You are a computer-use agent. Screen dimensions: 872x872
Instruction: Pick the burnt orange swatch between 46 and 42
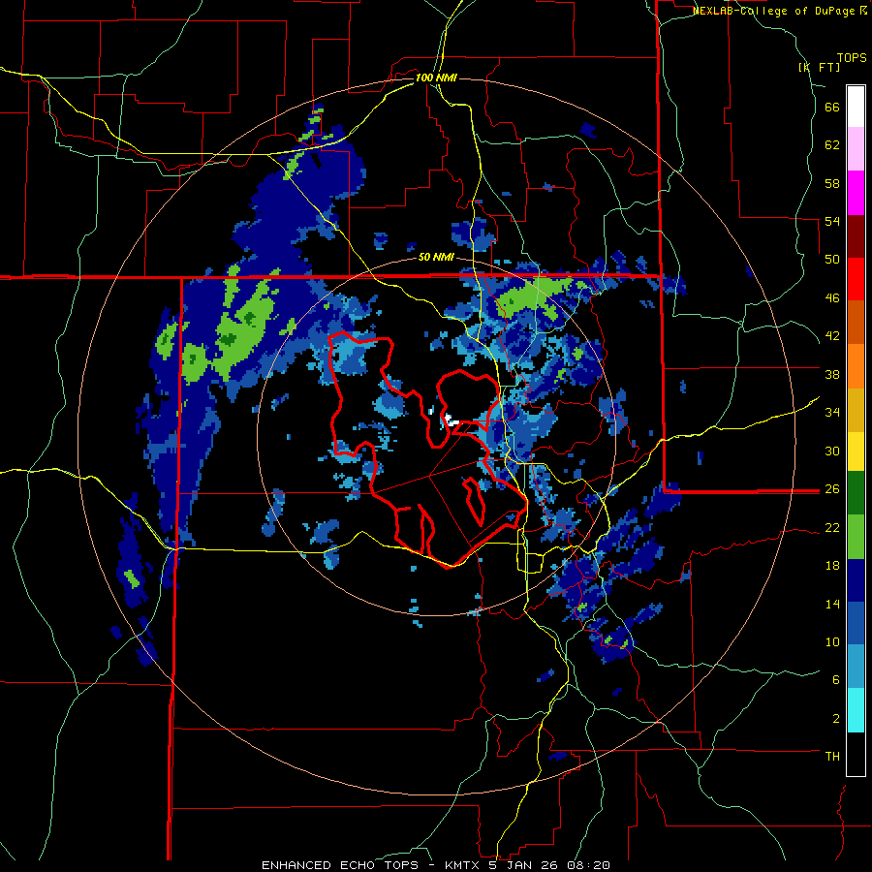coord(856,323)
